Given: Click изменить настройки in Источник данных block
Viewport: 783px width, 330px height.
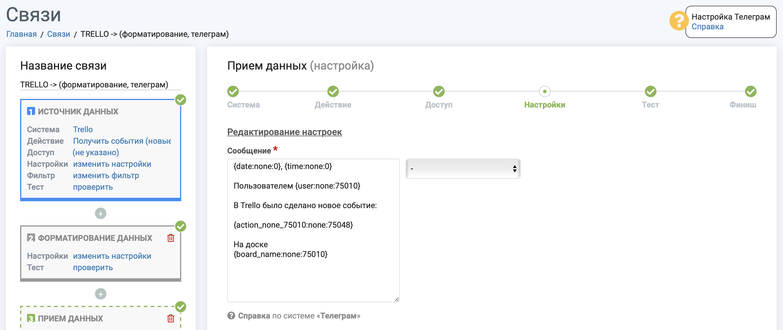Looking at the screenshot, I should click(x=112, y=164).
